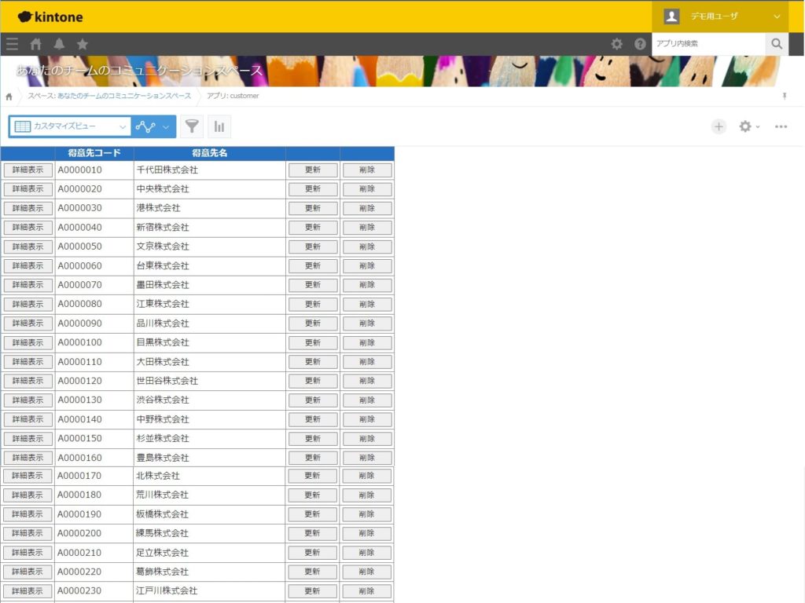Select cell 墨田株式会社
This screenshot has height=603, width=805.
(x=209, y=284)
